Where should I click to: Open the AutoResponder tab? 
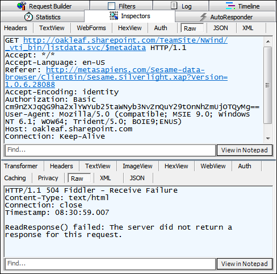tap(225, 17)
